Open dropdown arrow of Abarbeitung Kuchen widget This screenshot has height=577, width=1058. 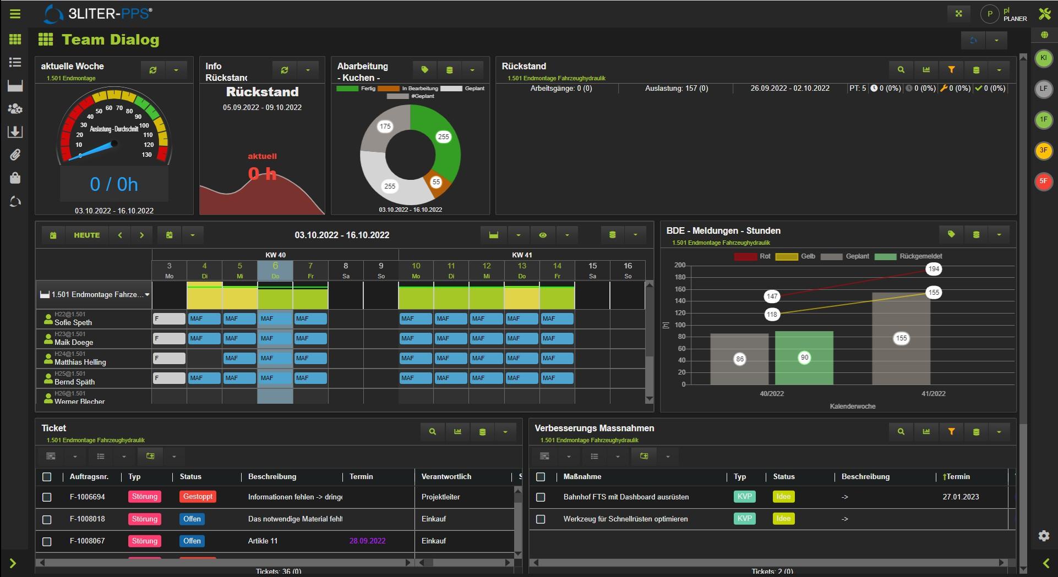472,70
